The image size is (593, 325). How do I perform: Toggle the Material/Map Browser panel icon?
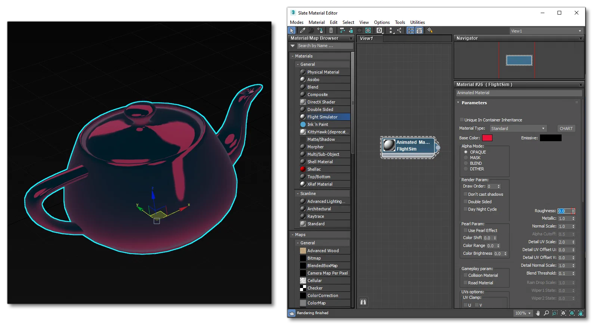pyautogui.click(x=411, y=31)
